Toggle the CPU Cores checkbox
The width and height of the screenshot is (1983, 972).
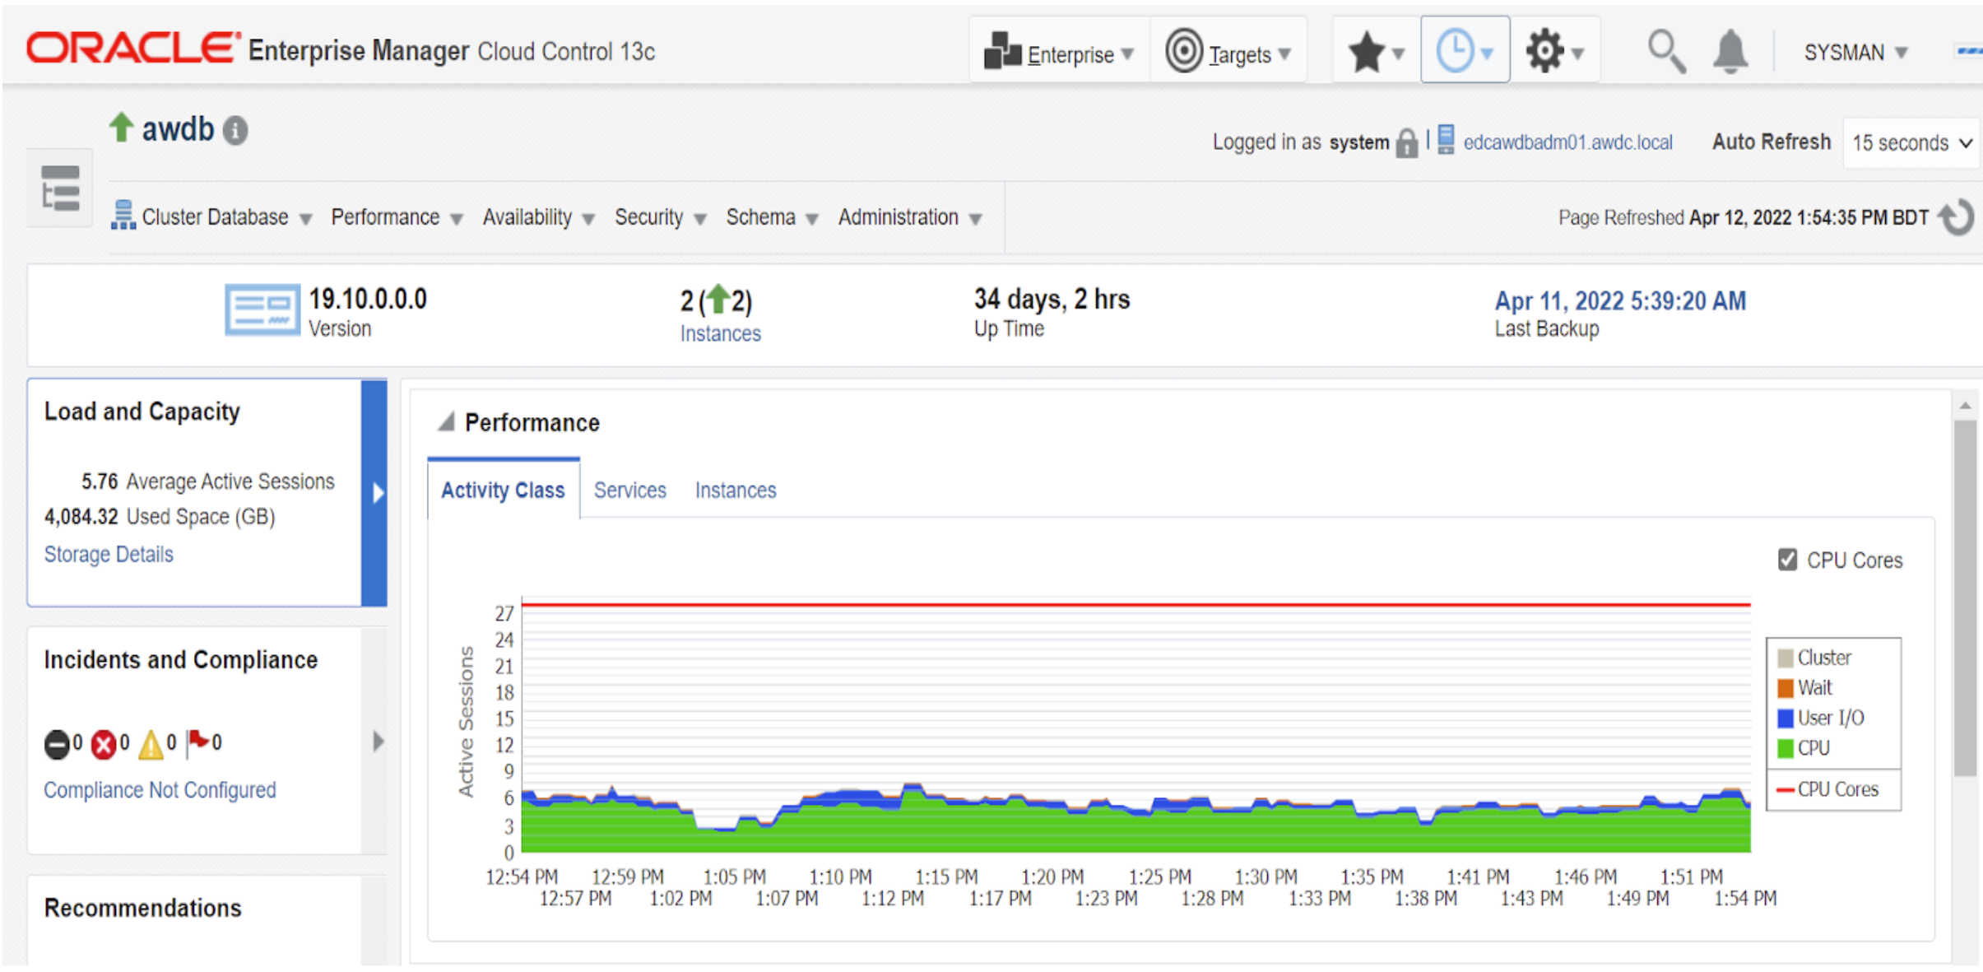point(1787,560)
